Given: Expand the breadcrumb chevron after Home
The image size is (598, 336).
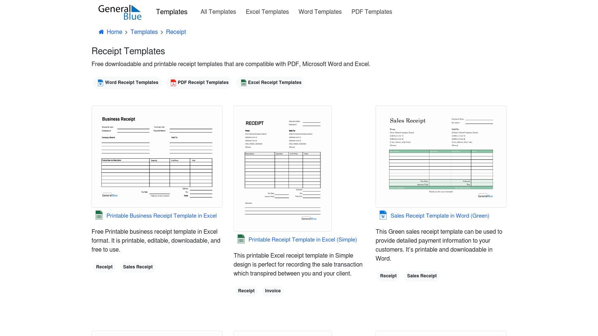Looking at the screenshot, I should click(126, 32).
